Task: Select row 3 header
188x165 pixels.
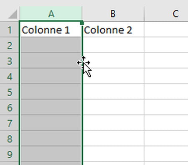Action: tap(9, 60)
